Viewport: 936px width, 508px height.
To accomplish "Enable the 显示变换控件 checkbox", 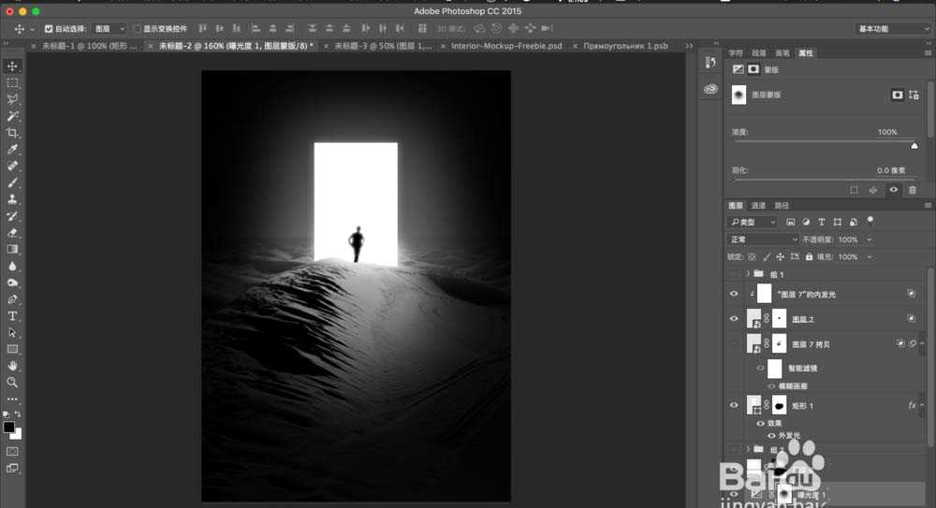I will point(137,29).
